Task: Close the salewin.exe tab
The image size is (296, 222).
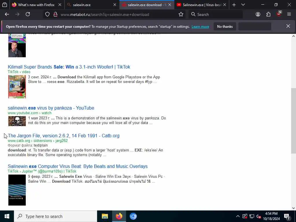Action: coord(115,5)
